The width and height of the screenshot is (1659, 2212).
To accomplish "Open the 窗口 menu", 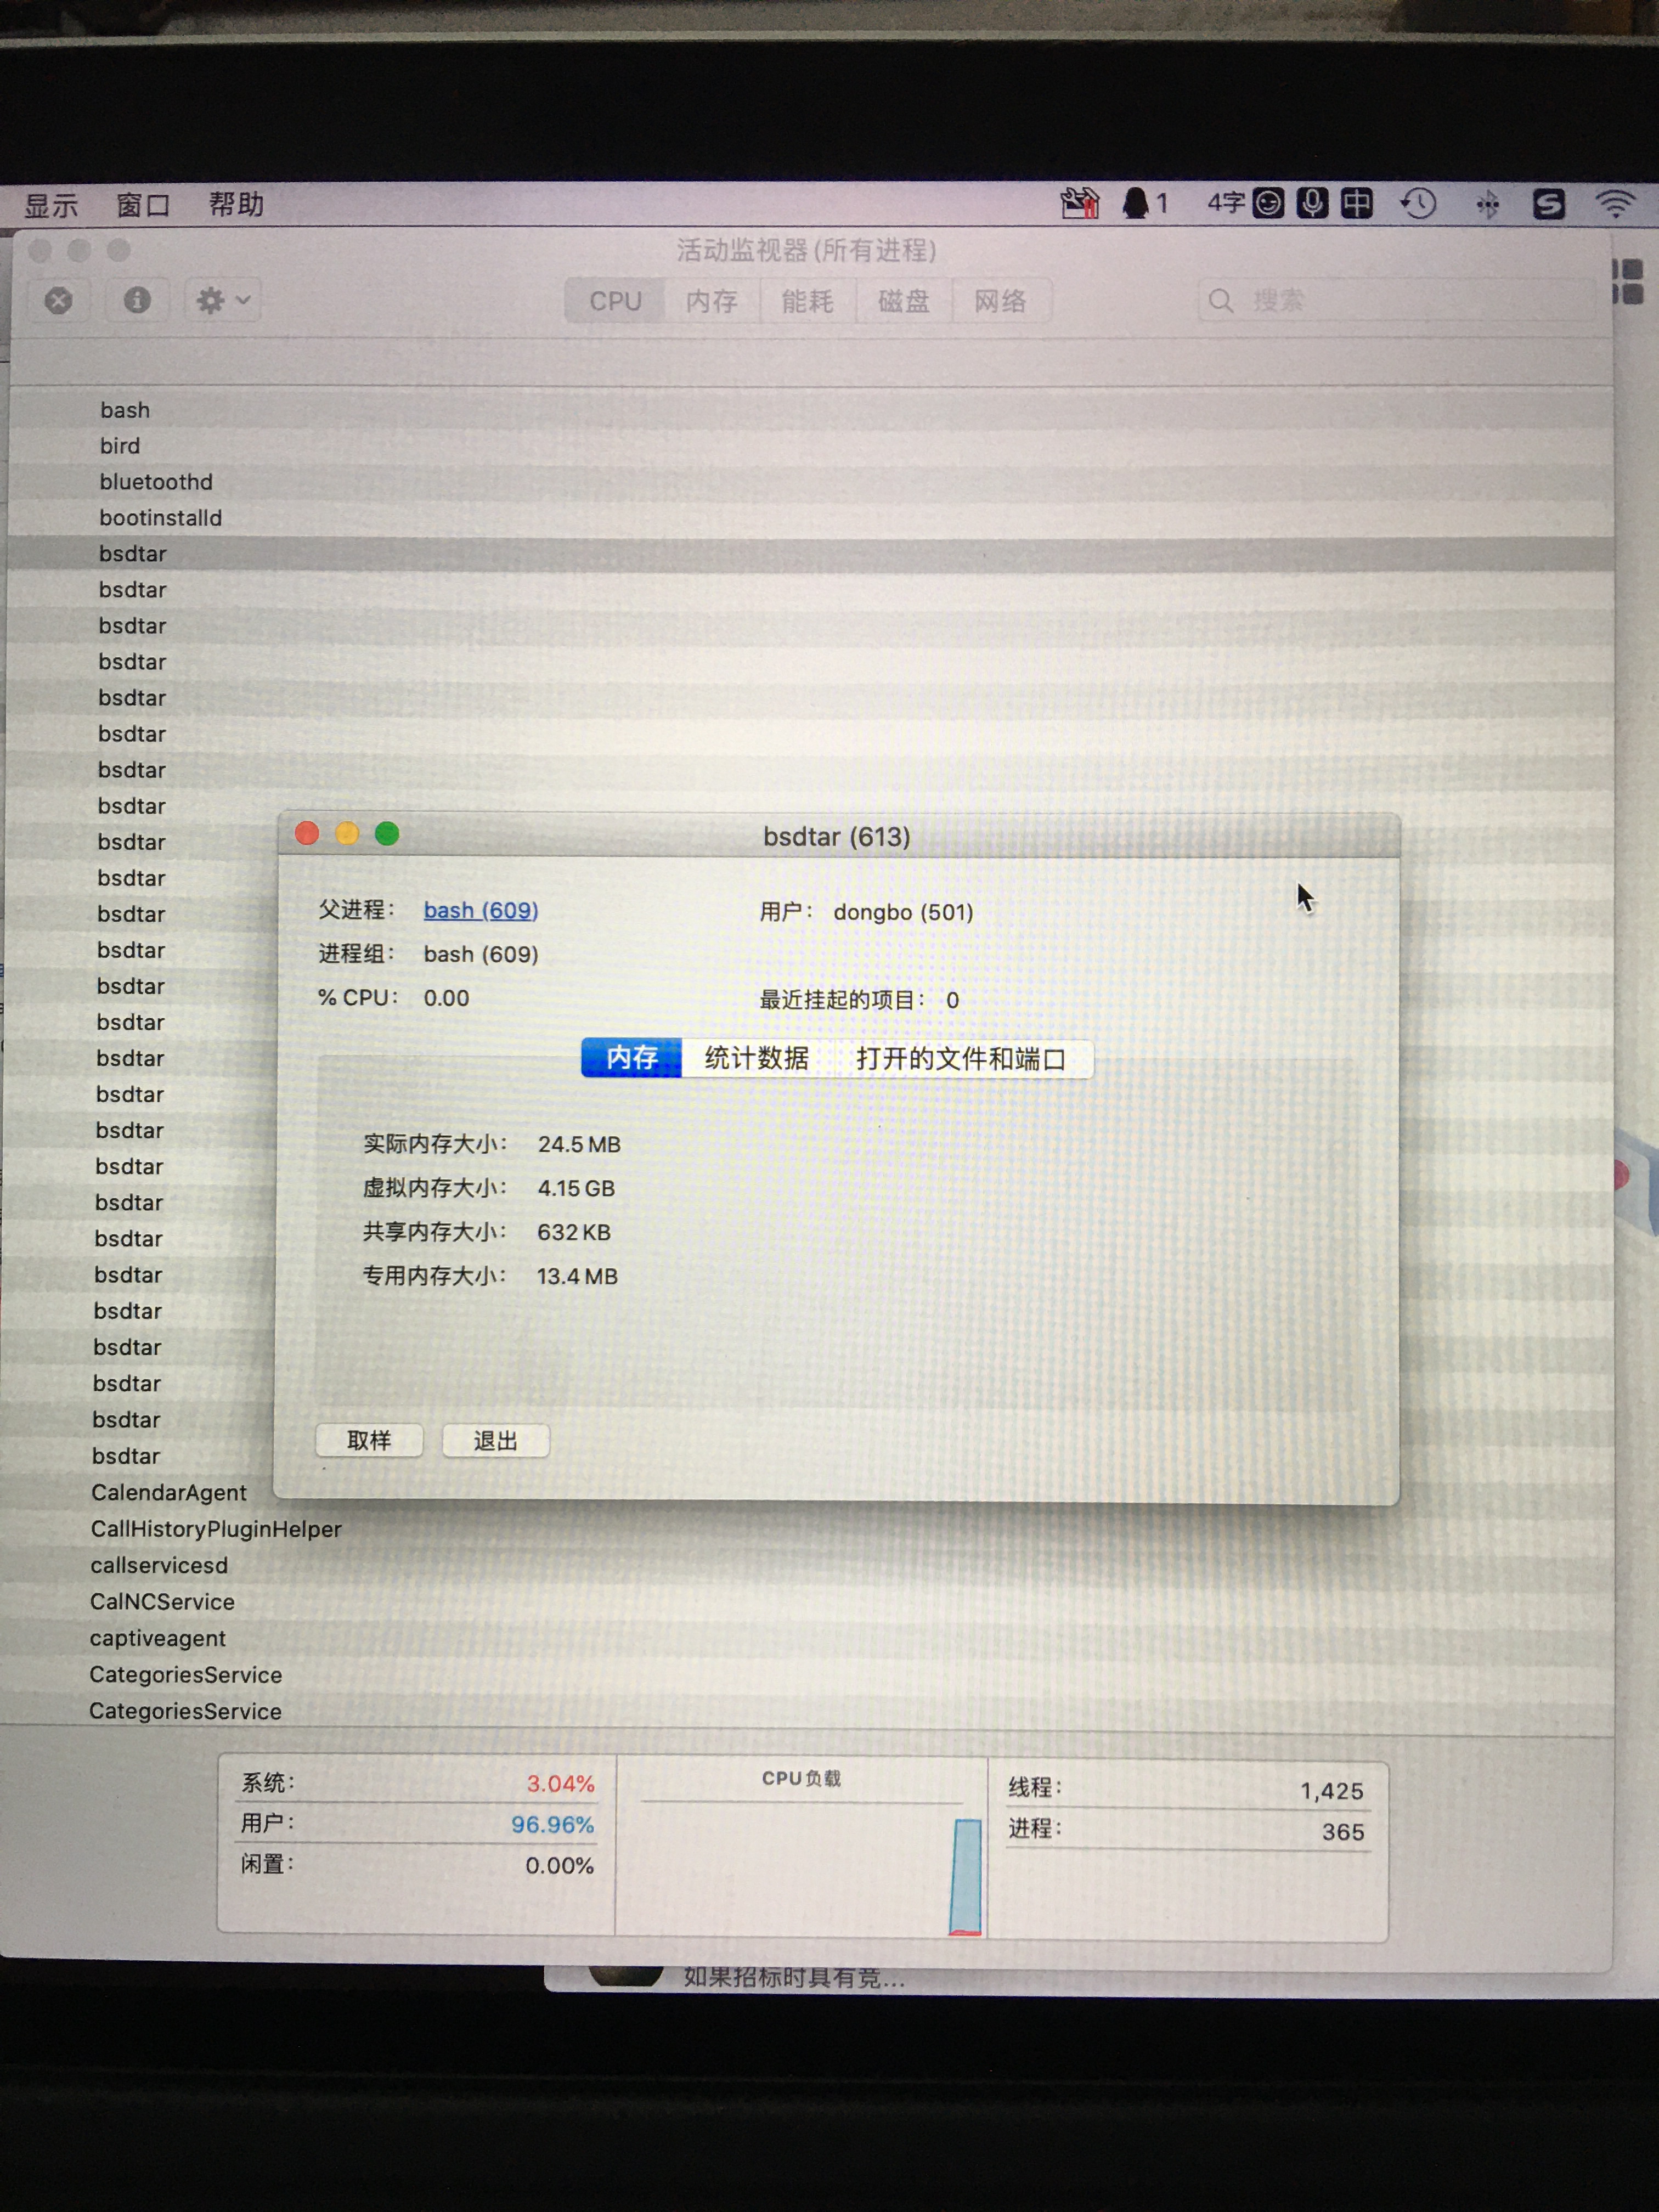I will [x=143, y=205].
